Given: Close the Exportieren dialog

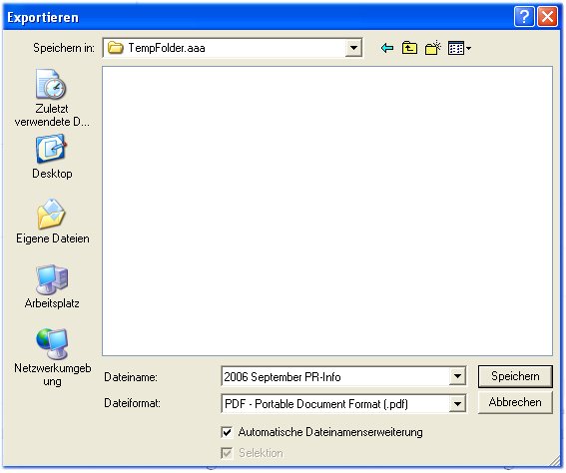Looking at the screenshot, I should (x=548, y=17).
